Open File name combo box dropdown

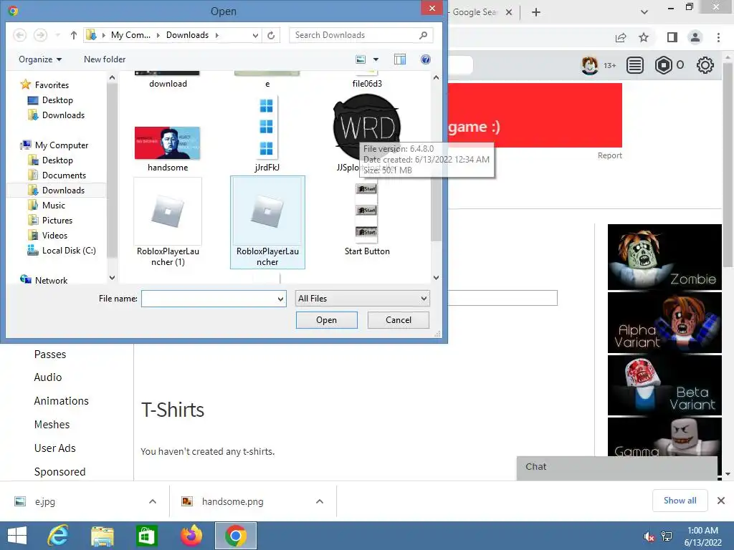coord(280,299)
